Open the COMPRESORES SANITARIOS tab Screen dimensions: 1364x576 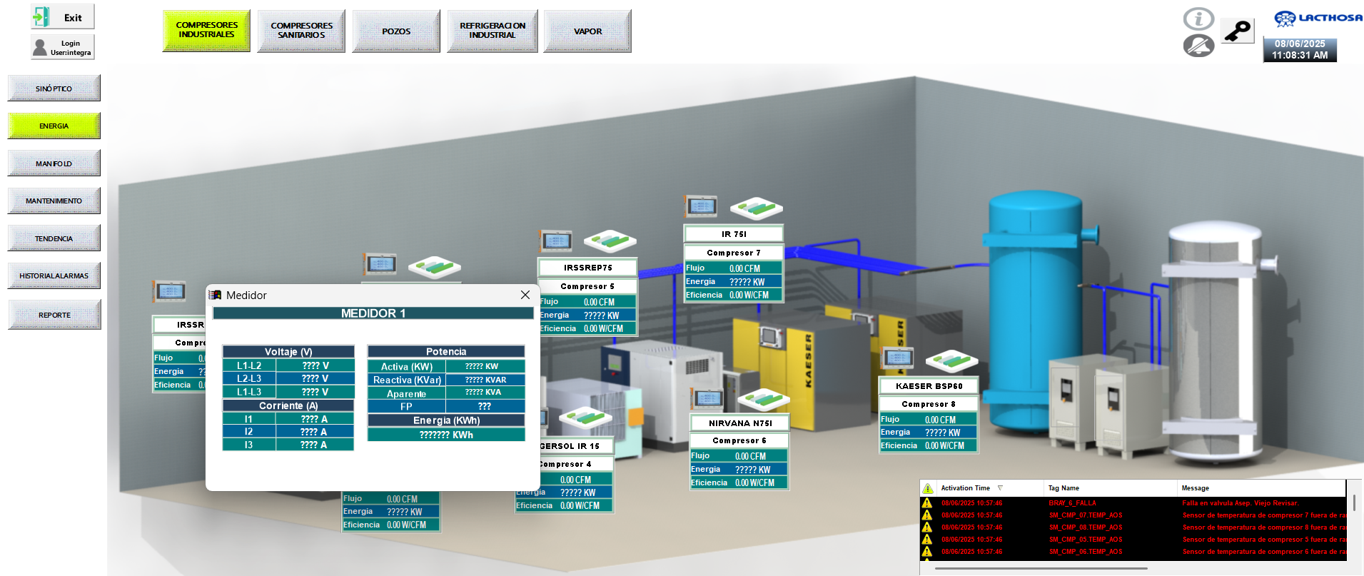(x=301, y=30)
